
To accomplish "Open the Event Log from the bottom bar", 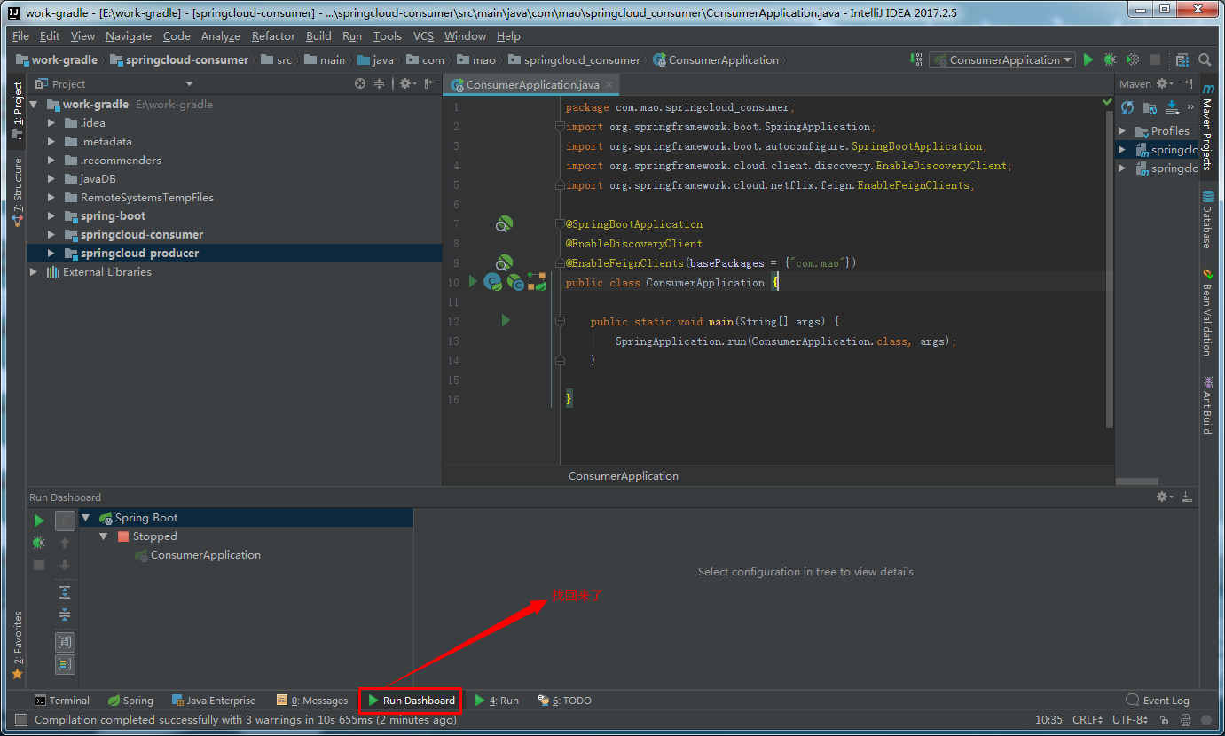I will (x=1158, y=701).
